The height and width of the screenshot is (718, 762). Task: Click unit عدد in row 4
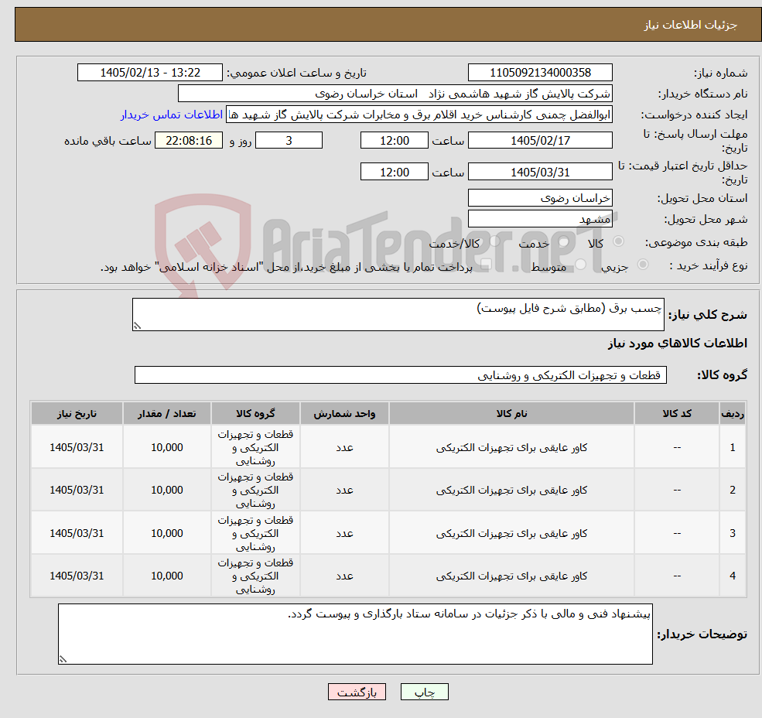point(344,576)
